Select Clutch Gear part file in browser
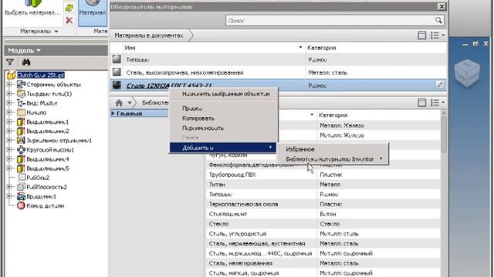 [x=41, y=75]
